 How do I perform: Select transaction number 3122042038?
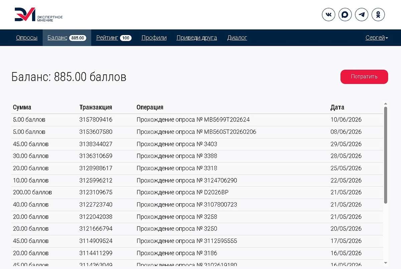[96, 217]
